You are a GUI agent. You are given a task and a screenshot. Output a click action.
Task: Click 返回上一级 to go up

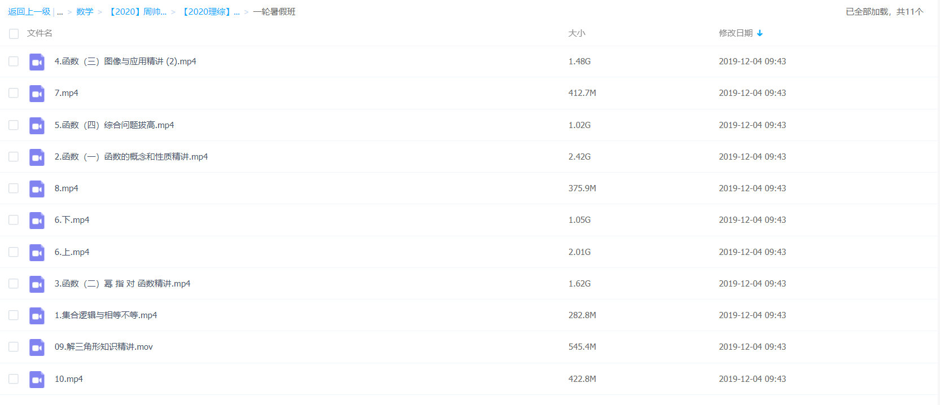click(x=29, y=12)
